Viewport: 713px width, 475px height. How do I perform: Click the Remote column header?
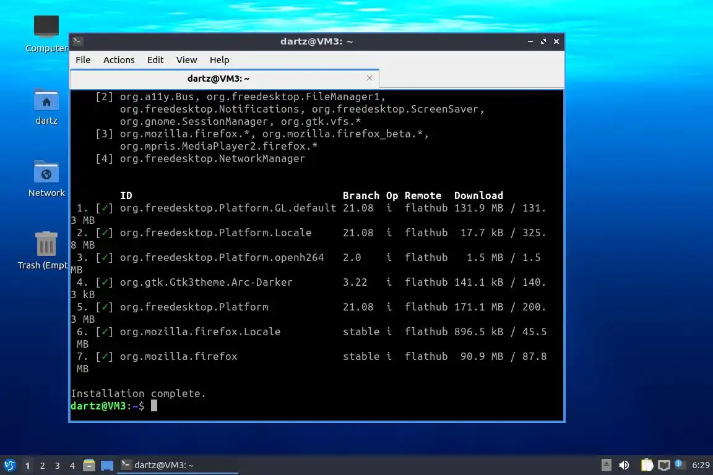423,195
